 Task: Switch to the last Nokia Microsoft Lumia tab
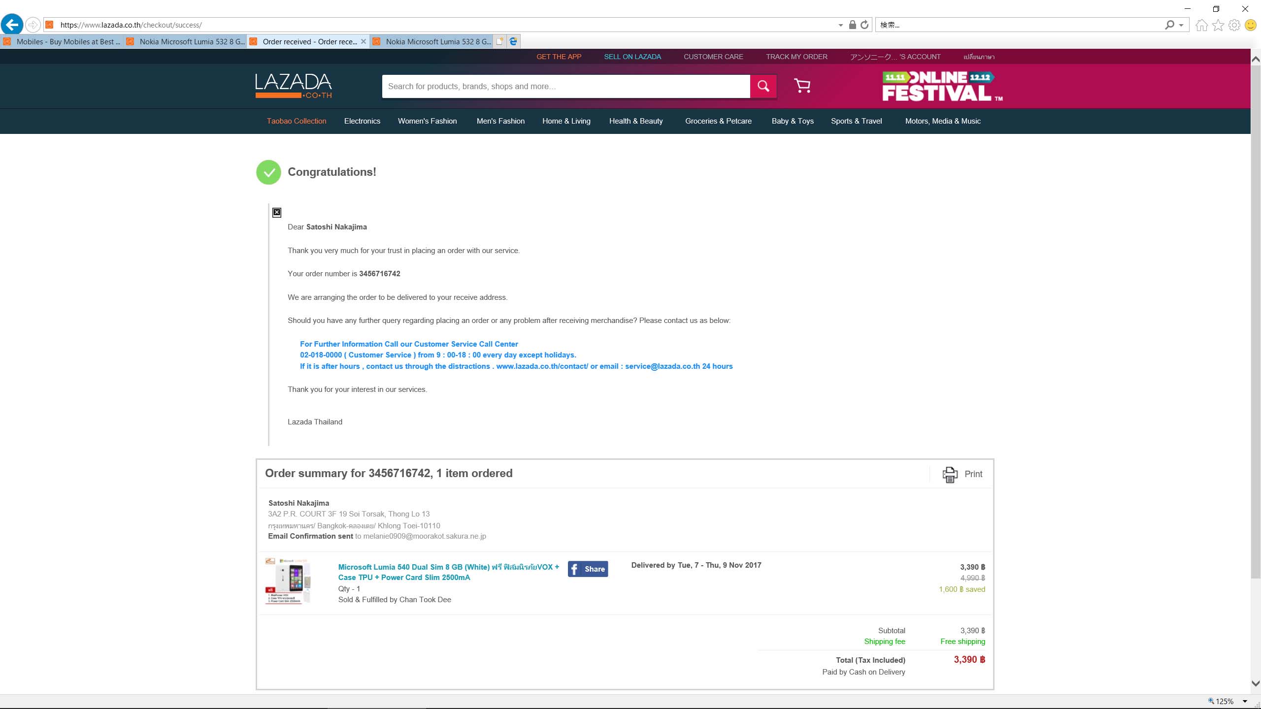[x=431, y=41]
